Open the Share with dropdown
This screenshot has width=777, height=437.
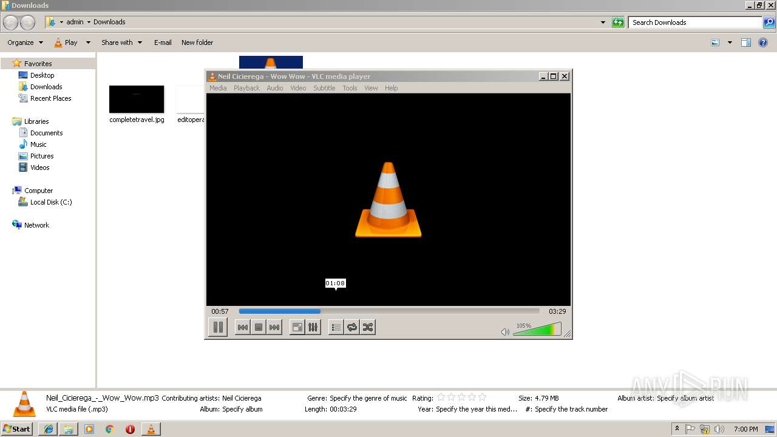[121, 42]
